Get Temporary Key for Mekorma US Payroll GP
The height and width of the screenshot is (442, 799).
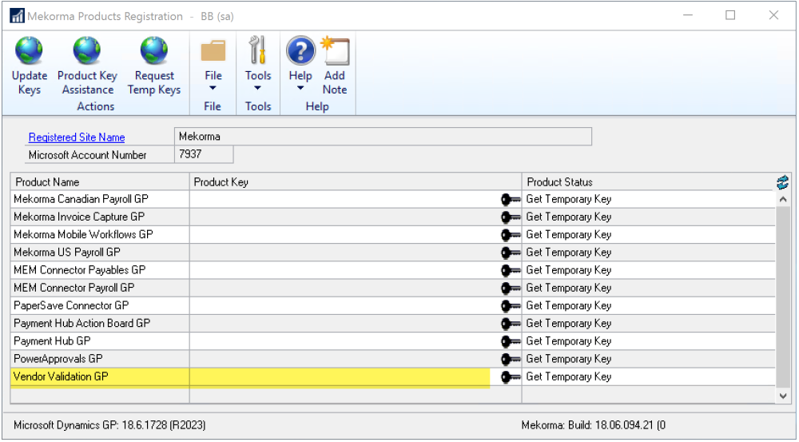pos(569,253)
